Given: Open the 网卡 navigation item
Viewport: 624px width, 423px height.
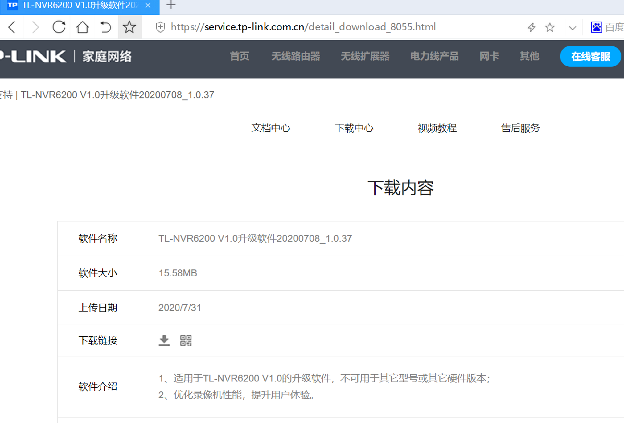Looking at the screenshot, I should [489, 56].
